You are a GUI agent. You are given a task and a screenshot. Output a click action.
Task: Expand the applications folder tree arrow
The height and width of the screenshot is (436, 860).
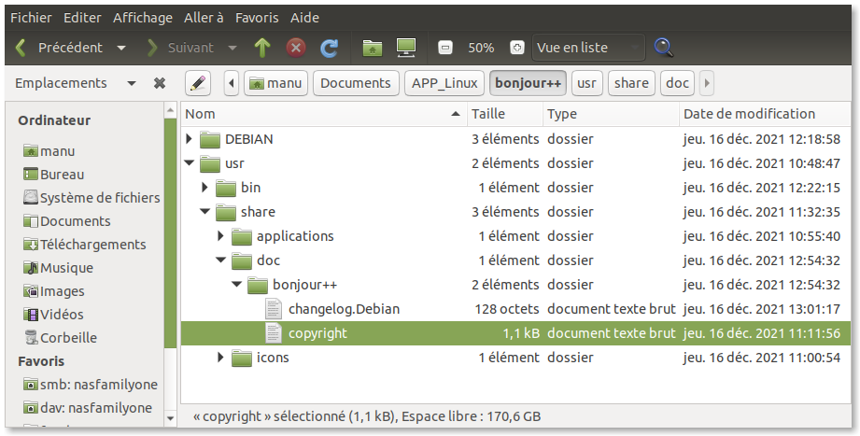pyautogui.click(x=221, y=236)
